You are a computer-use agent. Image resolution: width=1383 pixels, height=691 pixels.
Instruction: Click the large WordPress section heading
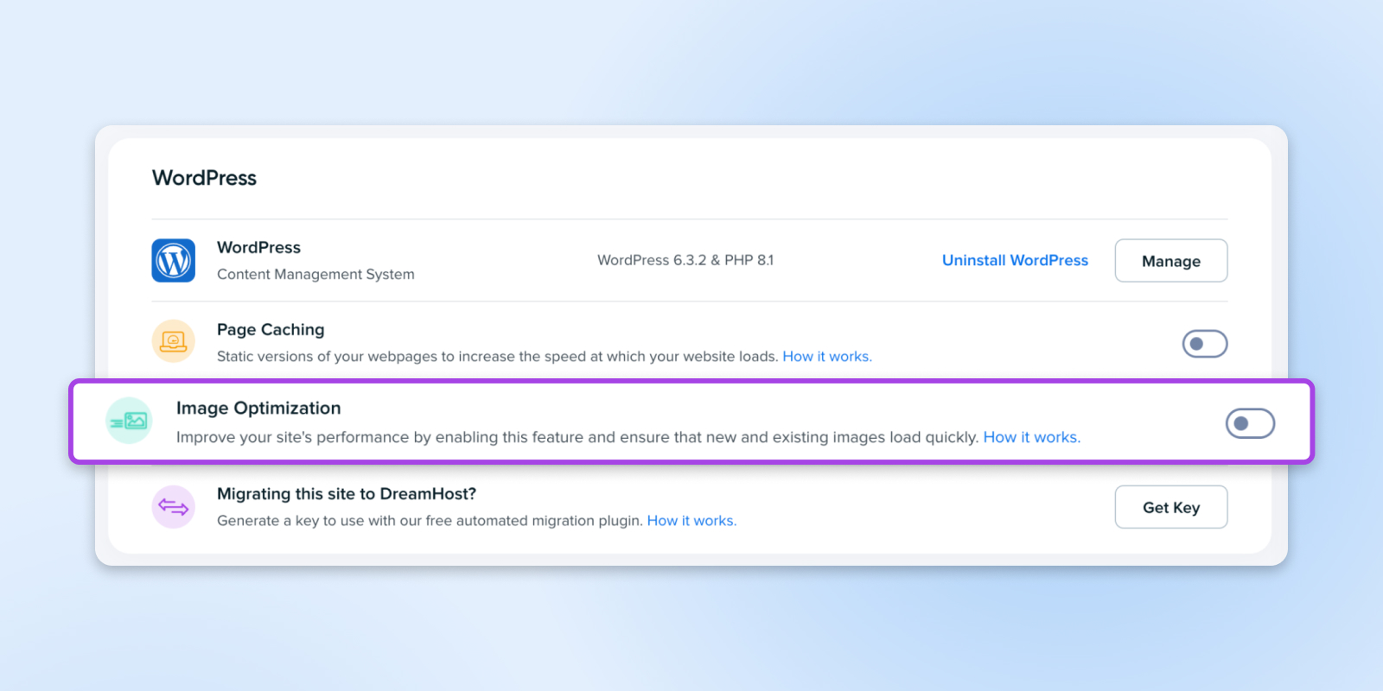pyautogui.click(x=205, y=178)
